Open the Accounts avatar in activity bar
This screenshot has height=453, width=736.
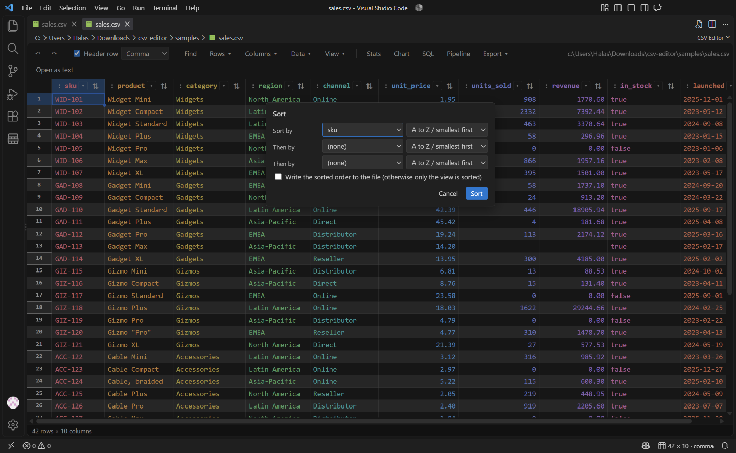(13, 403)
